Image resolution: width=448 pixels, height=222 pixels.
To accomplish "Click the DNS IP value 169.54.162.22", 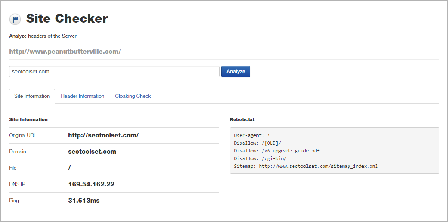I will tap(91, 184).
